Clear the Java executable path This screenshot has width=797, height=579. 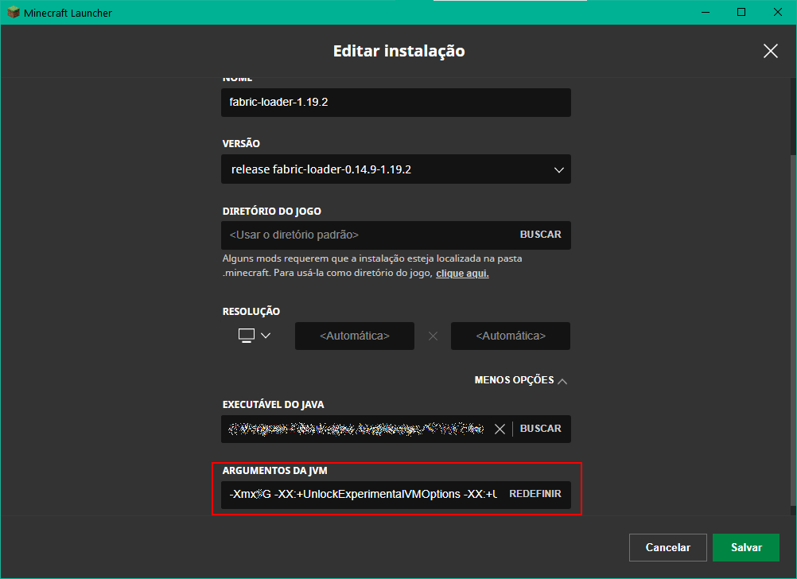[x=500, y=429]
